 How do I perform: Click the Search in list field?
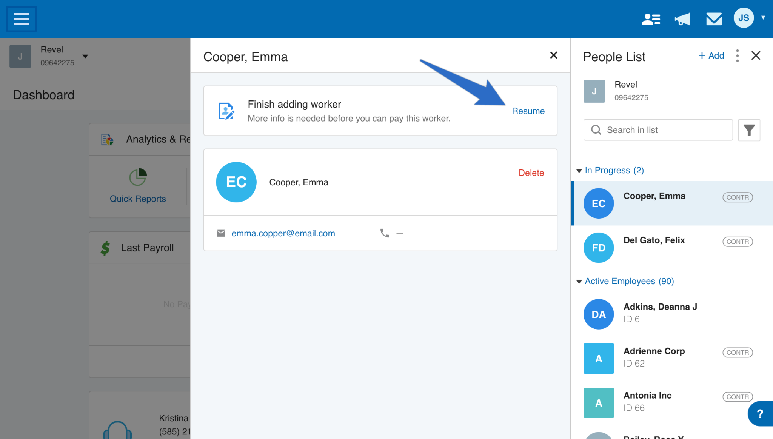point(658,130)
